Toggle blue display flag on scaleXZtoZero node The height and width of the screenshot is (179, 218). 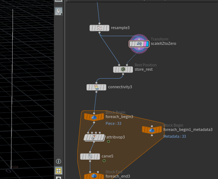coord(146,44)
